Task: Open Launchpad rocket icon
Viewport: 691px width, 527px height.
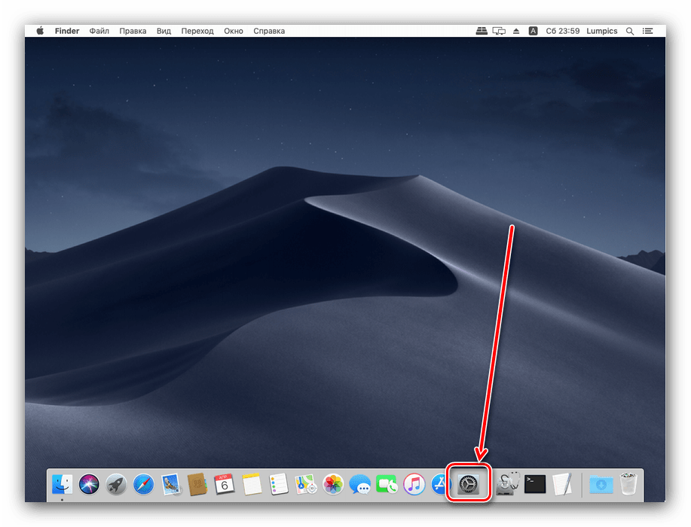Action: coord(116,483)
